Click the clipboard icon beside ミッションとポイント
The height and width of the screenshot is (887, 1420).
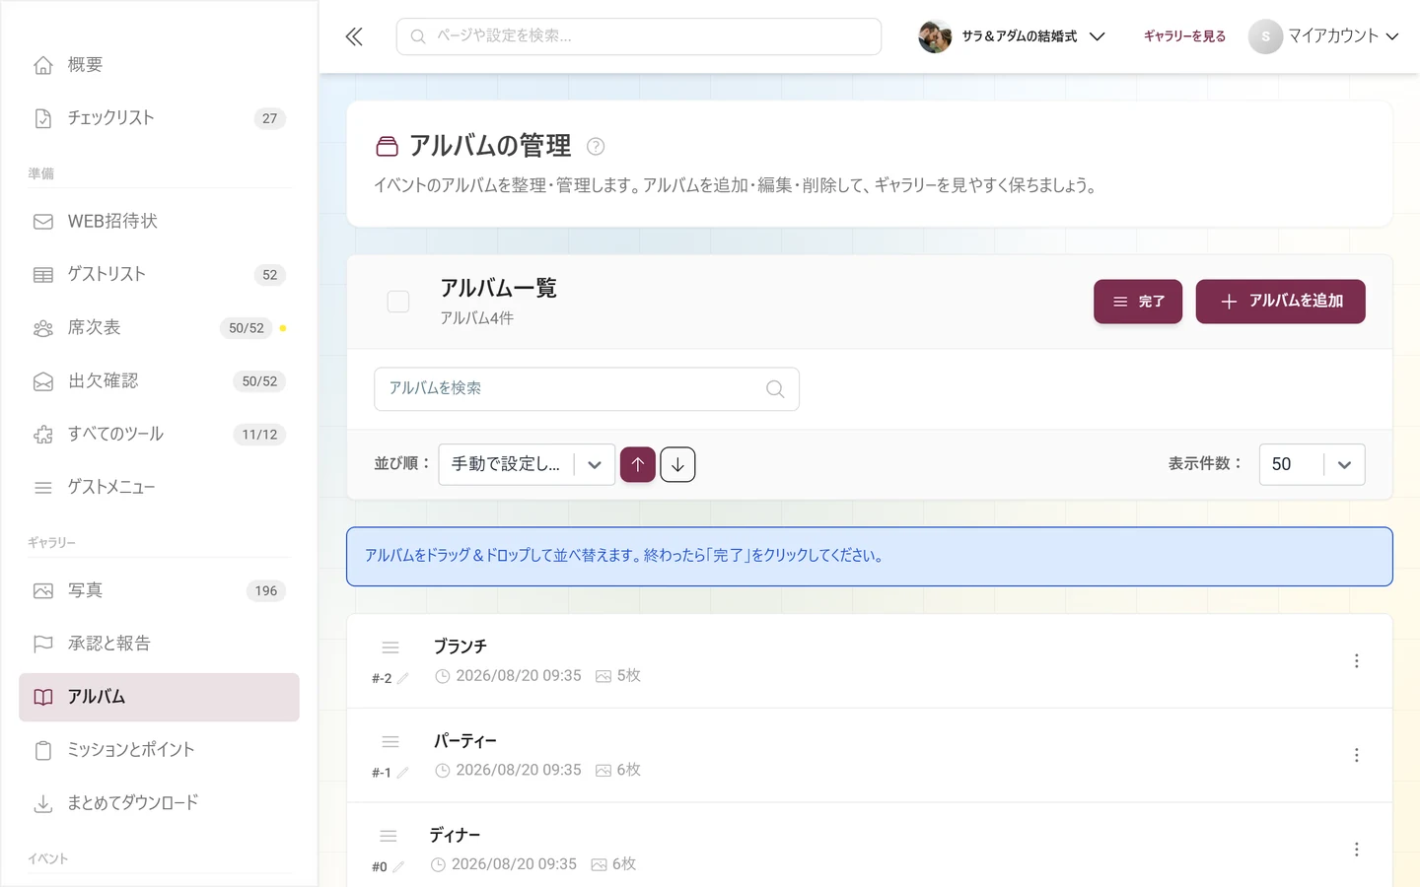pos(43,751)
